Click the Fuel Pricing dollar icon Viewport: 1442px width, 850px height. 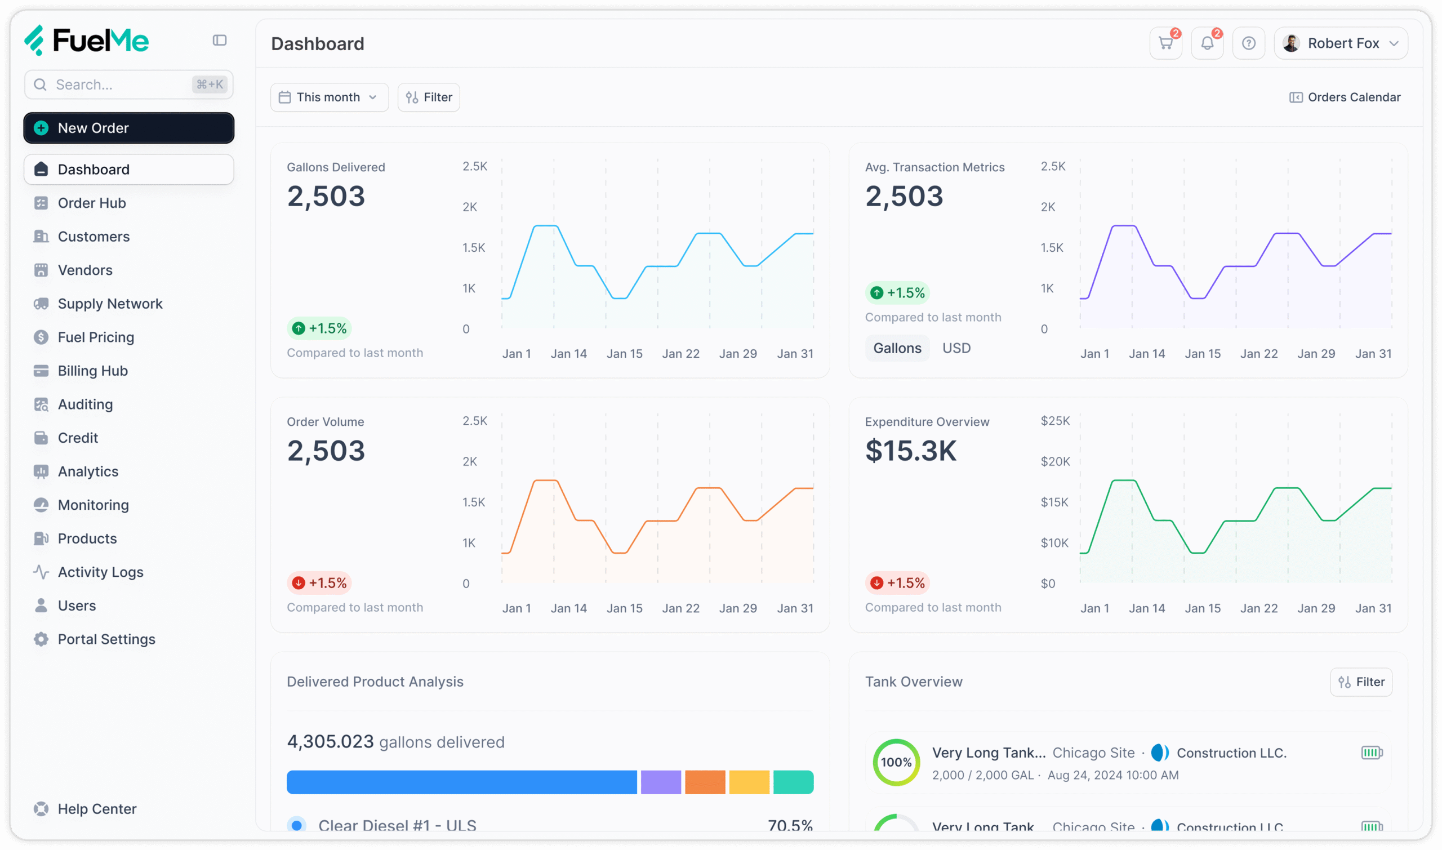41,337
